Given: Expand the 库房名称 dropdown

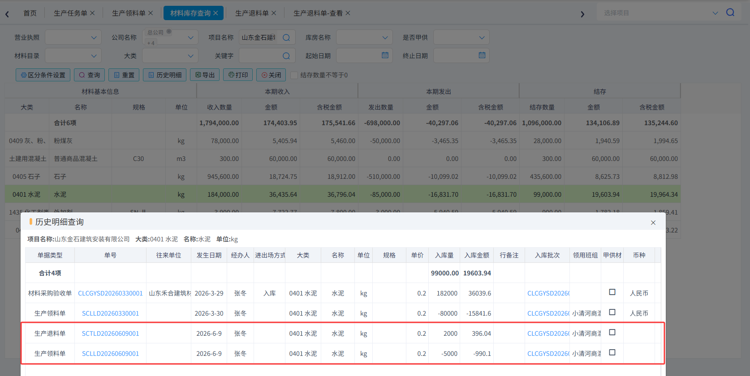Looking at the screenshot, I should click(x=364, y=38).
